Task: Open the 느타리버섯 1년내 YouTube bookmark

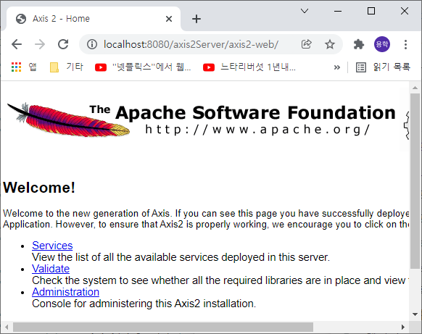Action: coord(249,67)
